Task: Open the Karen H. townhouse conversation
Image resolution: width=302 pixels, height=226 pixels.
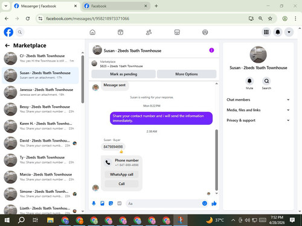Action: (x=40, y=126)
